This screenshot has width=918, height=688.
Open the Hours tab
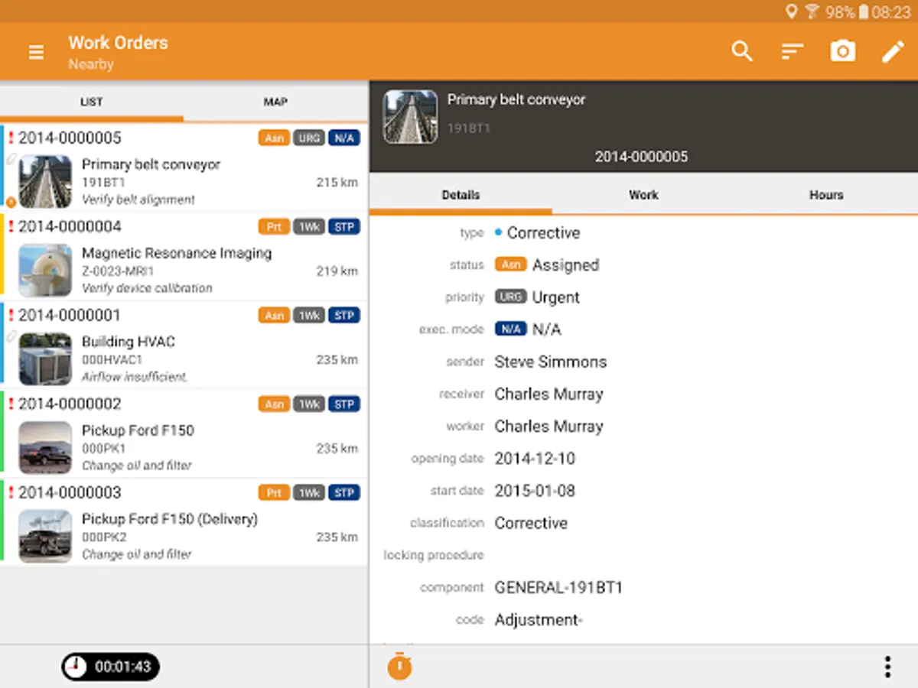click(x=826, y=195)
